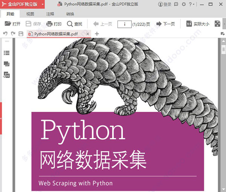Click the scrollbar up arrow
The image size is (226, 192).
coord(223,41)
